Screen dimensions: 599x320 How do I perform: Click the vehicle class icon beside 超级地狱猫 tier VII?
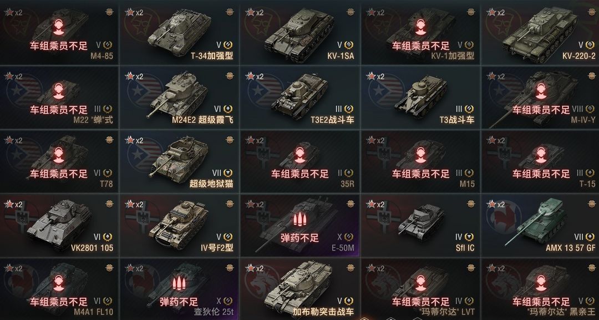pos(228,173)
